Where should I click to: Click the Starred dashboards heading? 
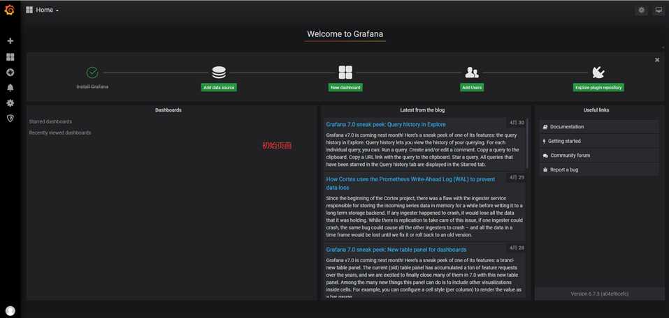[x=50, y=122]
